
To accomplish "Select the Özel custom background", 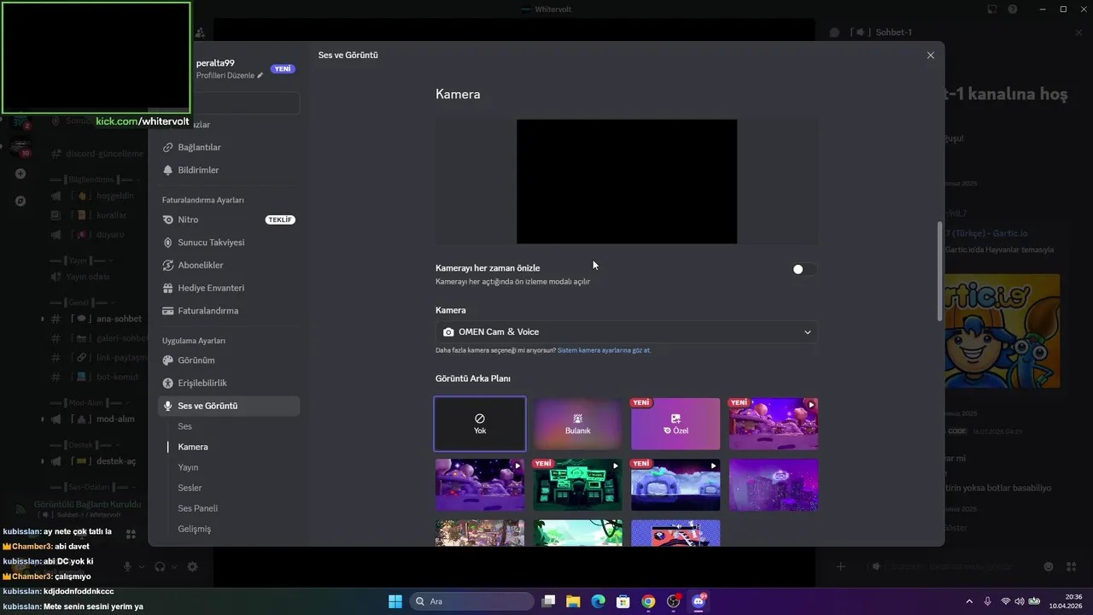I will click(x=675, y=424).
